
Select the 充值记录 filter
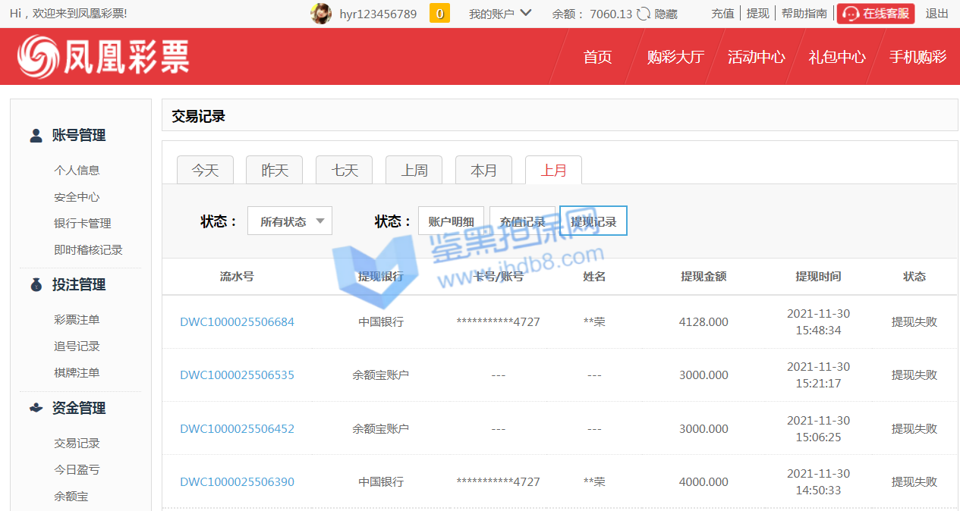click(x=522, y=221)
